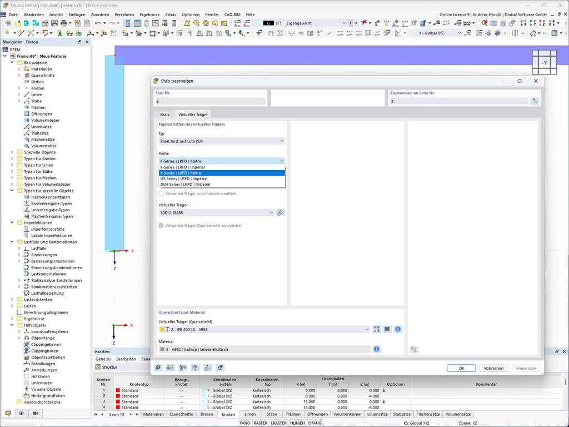The width and height of the screenshot is (569, 427).
Task: Open the load case Eigengewicht dropdown
Action: [316, 23]
